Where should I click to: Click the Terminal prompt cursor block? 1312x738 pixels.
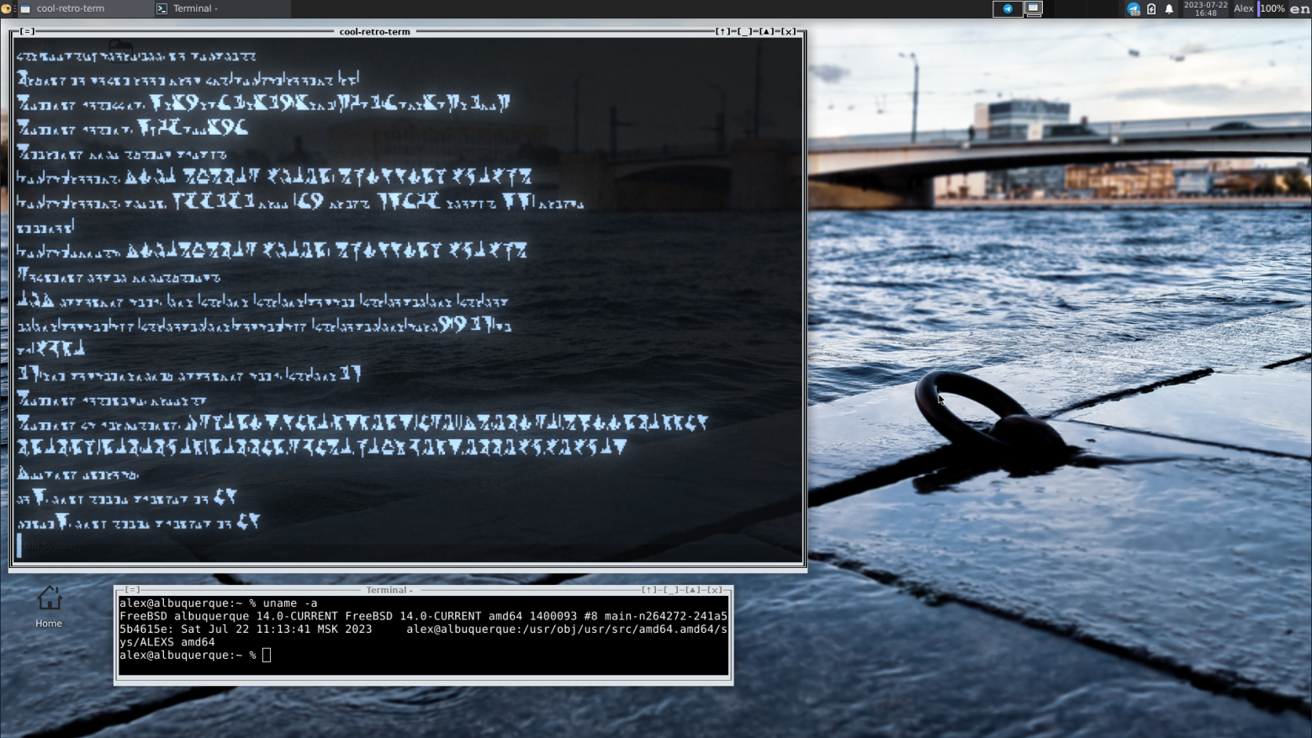coord(267,655)
